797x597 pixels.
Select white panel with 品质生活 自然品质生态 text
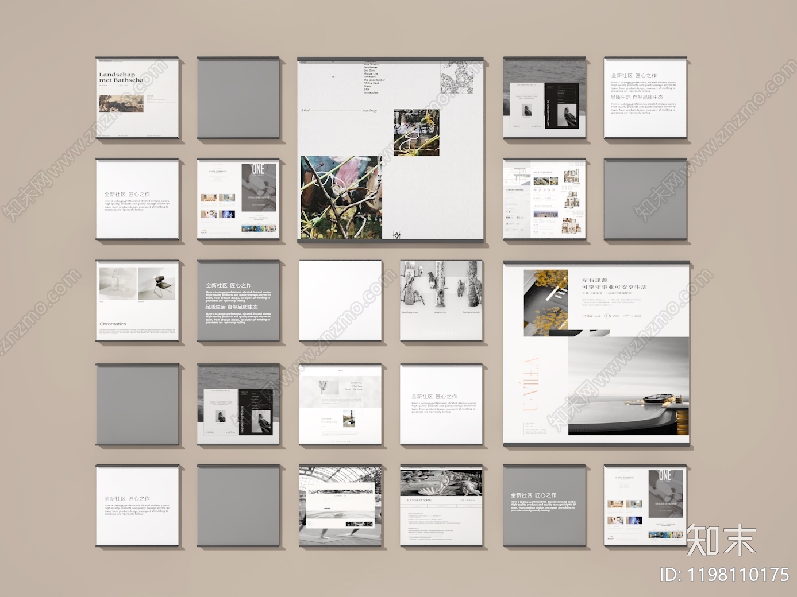pyautogui.click(x=645, y=98)
